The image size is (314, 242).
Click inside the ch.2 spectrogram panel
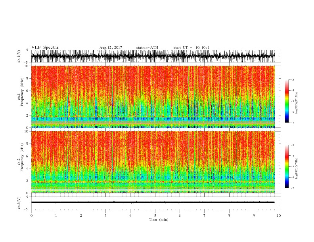coord(153,162)
